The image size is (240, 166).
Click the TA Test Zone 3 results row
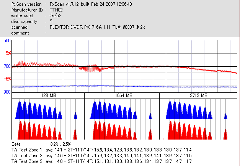click(101, 161)
